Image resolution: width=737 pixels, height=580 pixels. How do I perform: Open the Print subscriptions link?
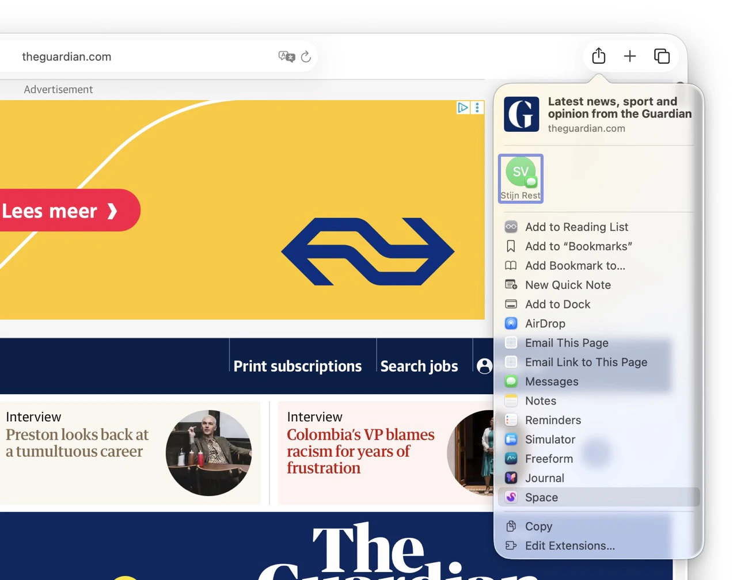[298, 366]
